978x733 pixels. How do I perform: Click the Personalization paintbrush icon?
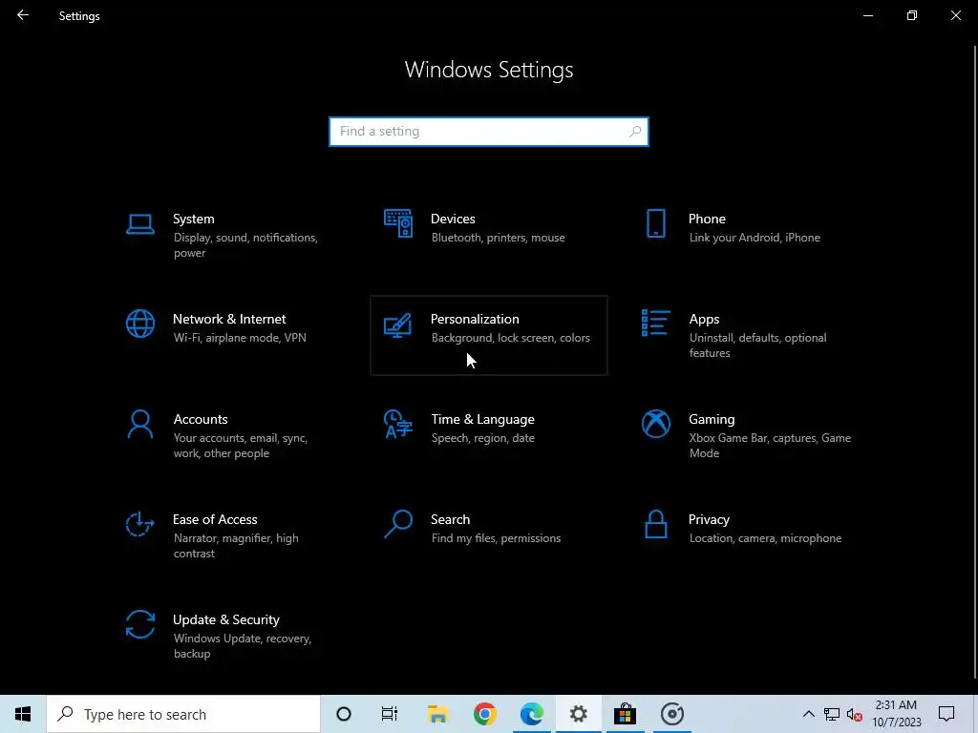[x=397, y=325]
